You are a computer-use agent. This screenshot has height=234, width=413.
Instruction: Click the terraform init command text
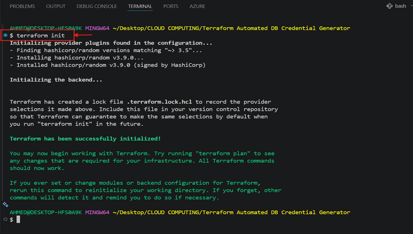pos(41,35)
